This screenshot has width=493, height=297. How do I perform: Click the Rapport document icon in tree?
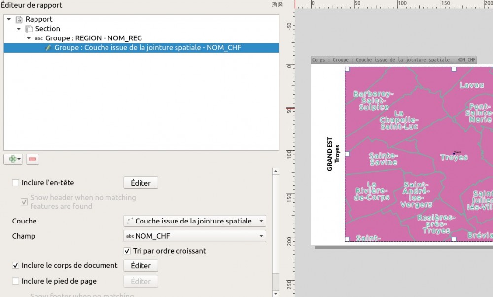pos(19,19)
